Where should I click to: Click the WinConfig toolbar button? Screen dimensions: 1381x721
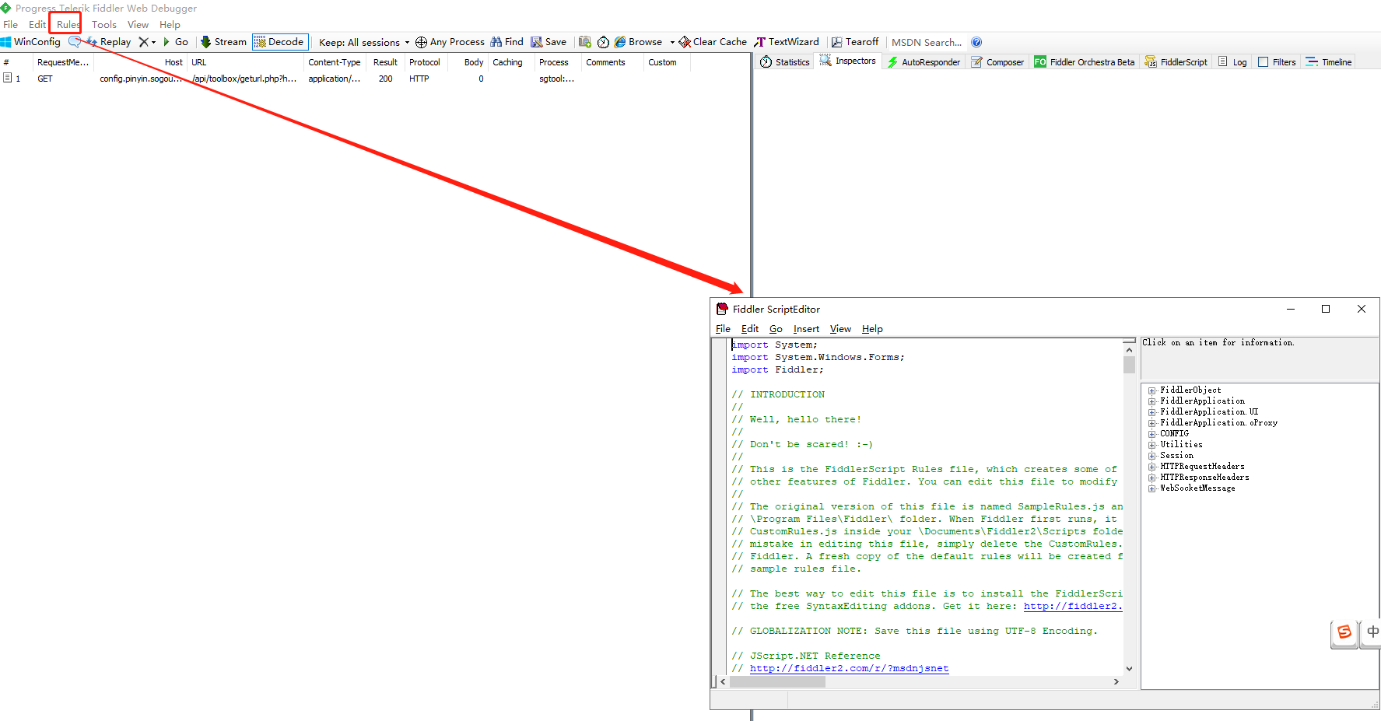[30, 42]
